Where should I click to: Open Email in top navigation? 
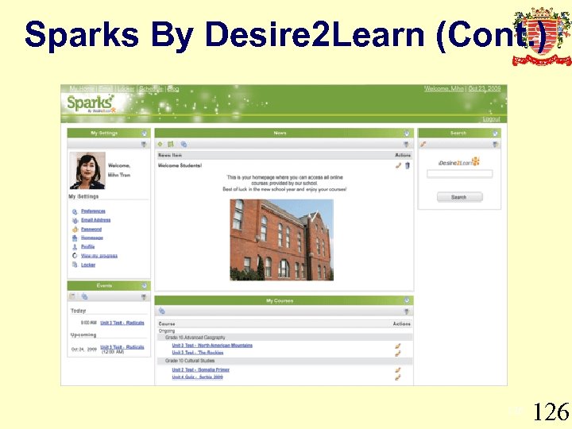tap(106, 89)
